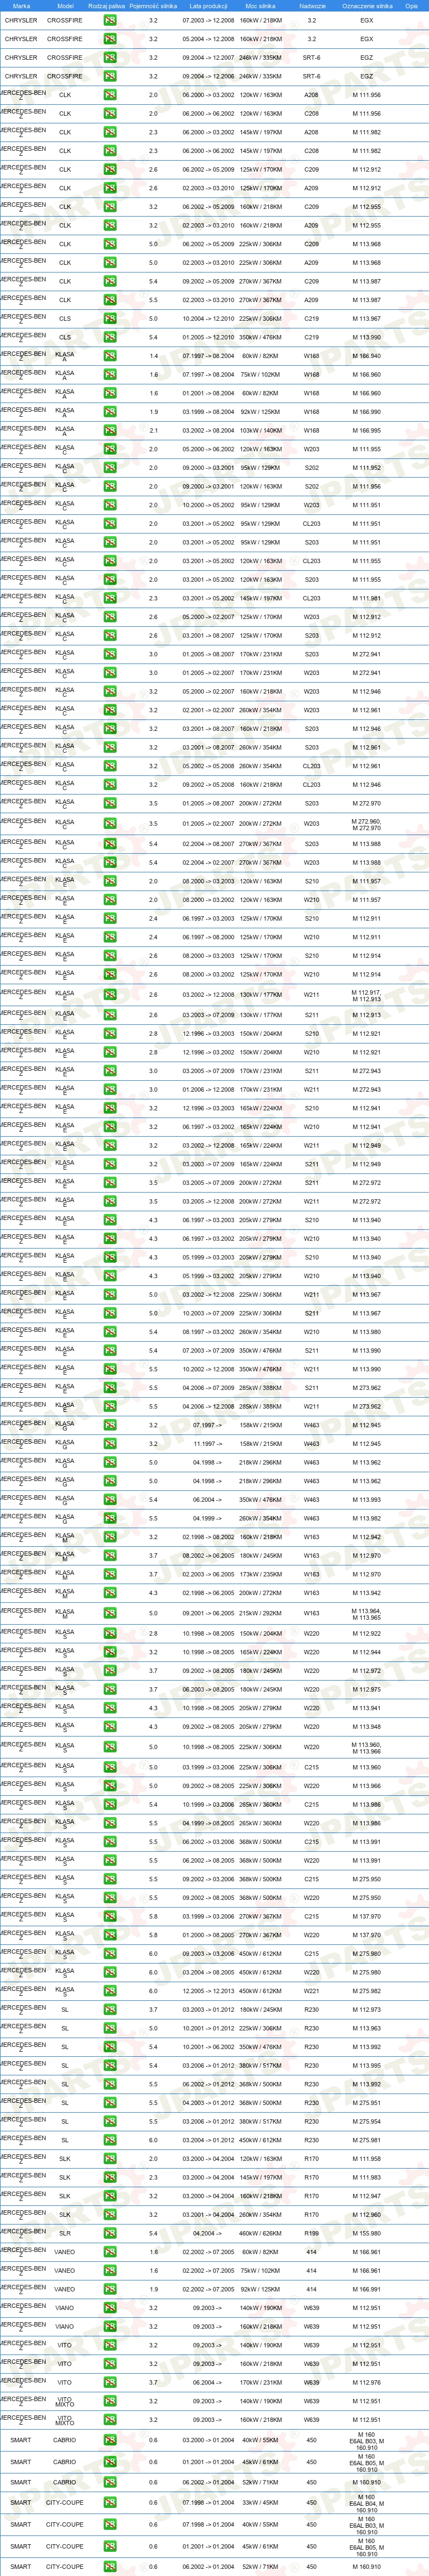Click the Pojemność silnika column header
The width and height of the screenshot is (429, 2576).
pos(153,5)
